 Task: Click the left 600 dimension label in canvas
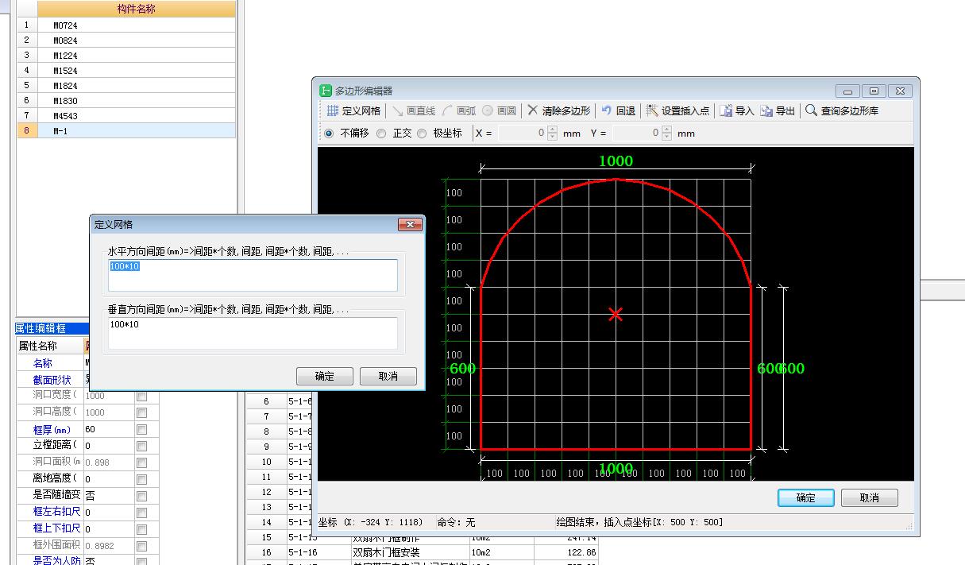pos(463,369)
